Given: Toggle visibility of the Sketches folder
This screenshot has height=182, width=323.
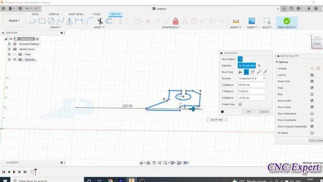Looking at the screenshot, I should (15, 60).
